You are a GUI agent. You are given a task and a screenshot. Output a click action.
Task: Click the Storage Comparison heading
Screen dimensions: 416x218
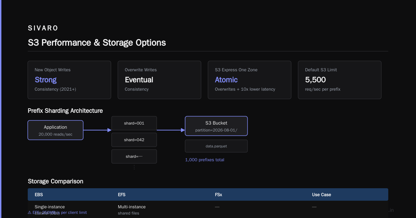point(55,181)
